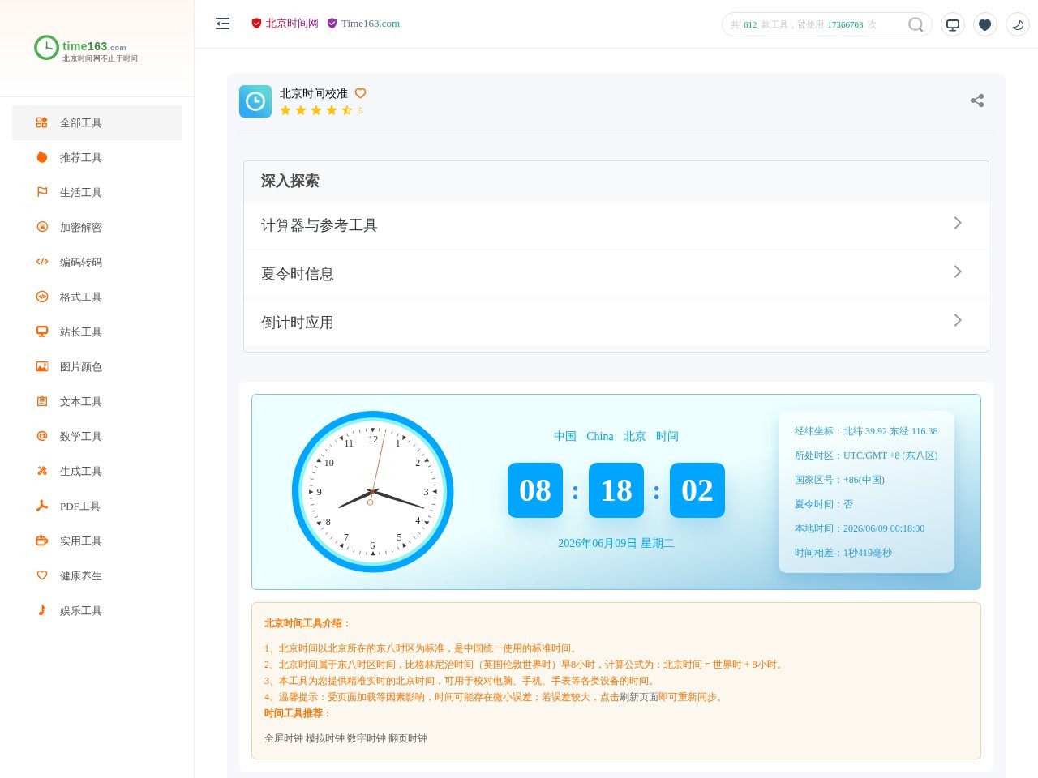Image resolution: width=1038 pixels, height=778 pixels.
Task: Open favorites heart icon in header
Action: pos(985,24)
